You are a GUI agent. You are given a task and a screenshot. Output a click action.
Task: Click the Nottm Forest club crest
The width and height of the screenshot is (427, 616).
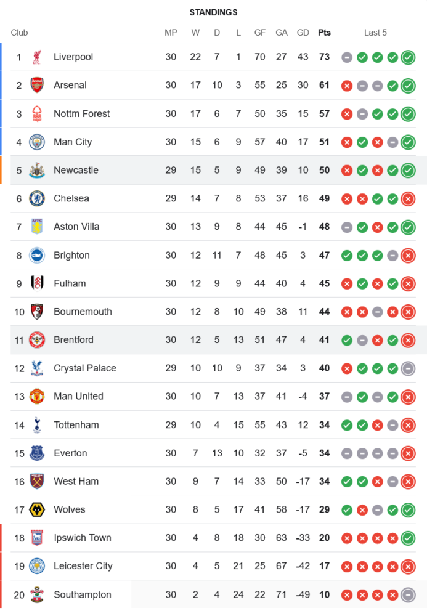[x=37, y=114]
